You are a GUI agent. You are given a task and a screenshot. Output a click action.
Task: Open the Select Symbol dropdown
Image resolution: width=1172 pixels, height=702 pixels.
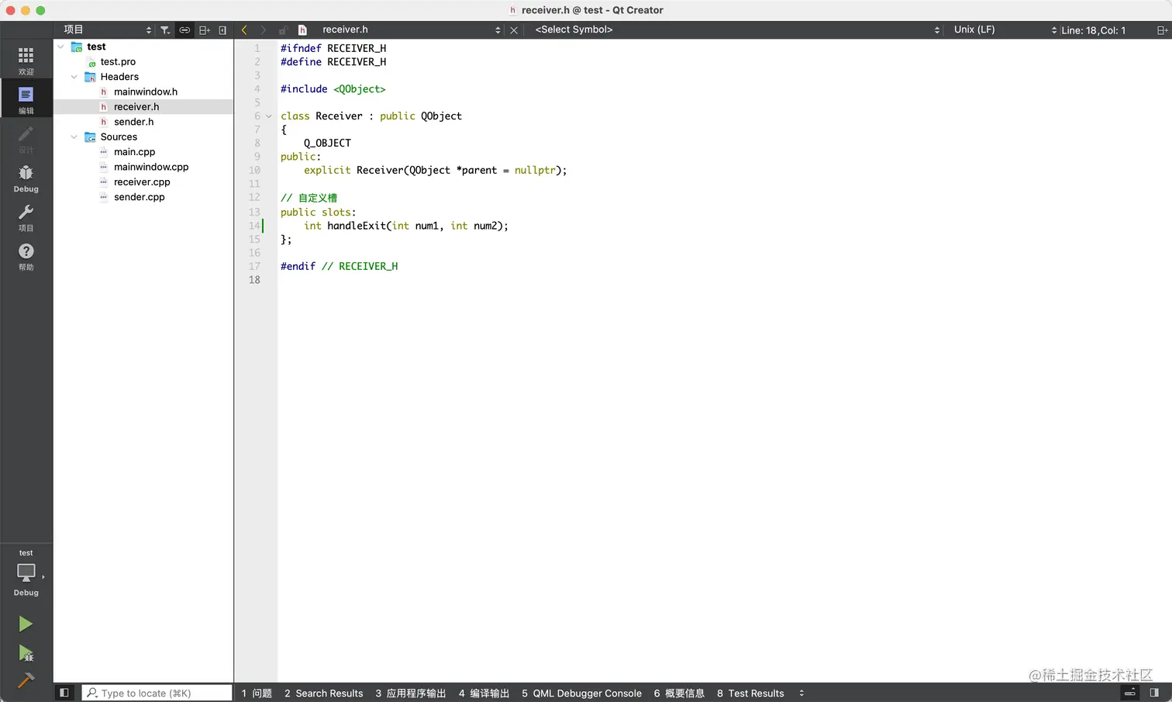point(736,29)
